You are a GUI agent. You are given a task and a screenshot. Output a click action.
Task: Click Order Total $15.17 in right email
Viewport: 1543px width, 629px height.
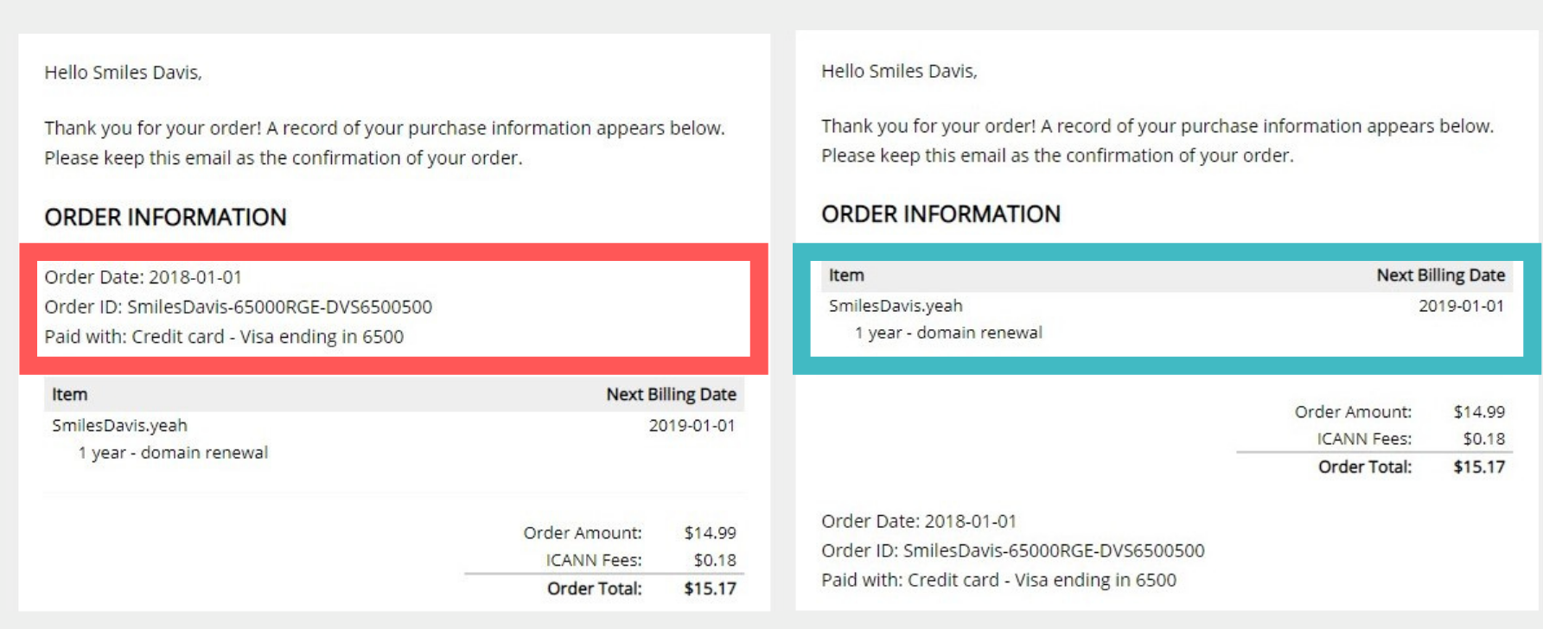coord(1412,467)
